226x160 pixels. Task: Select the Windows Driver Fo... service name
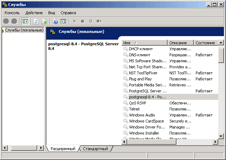point(147,127)
